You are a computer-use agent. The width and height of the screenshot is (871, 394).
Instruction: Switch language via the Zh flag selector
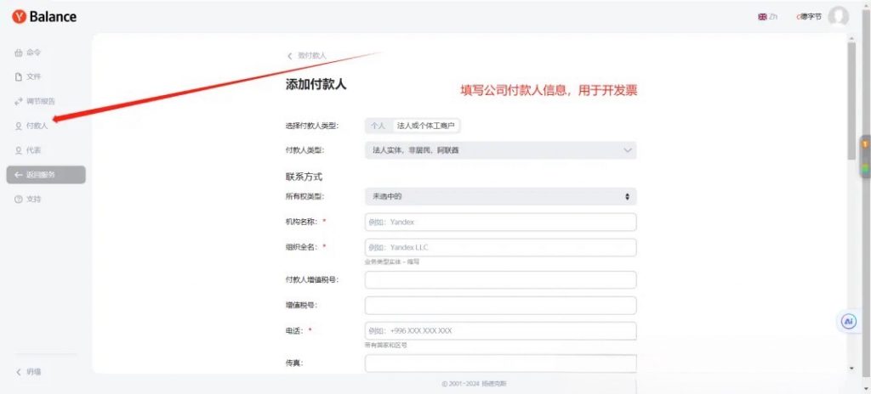pos(767,17)
